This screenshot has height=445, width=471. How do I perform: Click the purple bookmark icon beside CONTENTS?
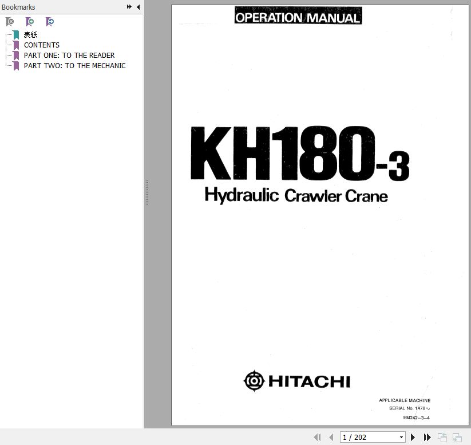[16, 45]
